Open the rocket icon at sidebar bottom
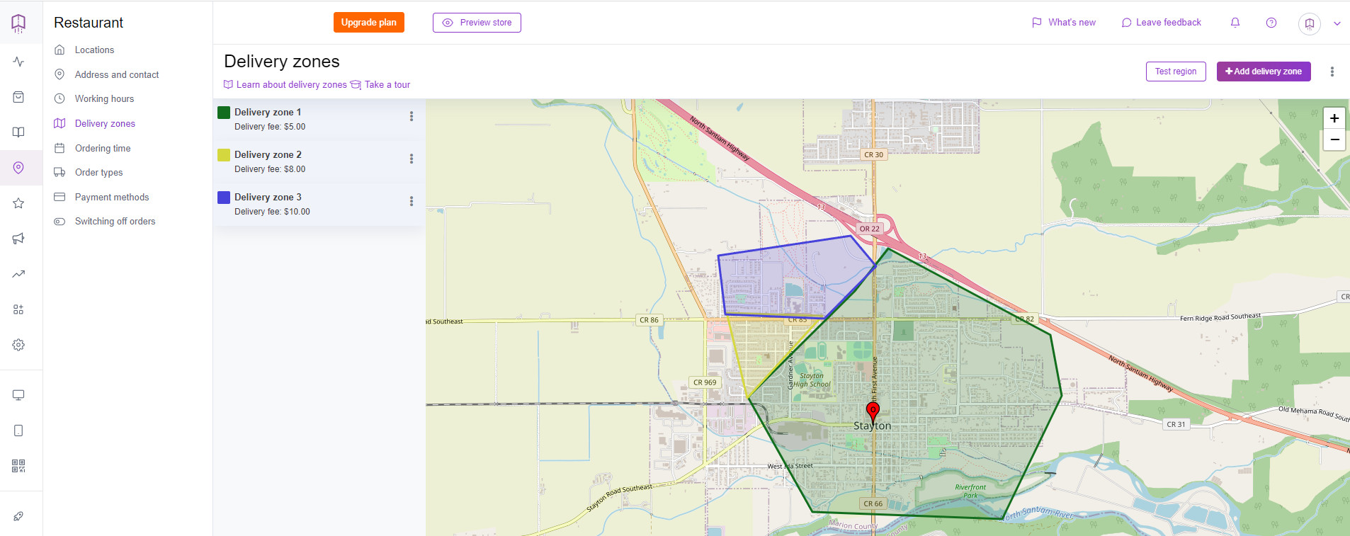Image resolution: width=1350 pixels, height=536 pixels. coord(18,516)
